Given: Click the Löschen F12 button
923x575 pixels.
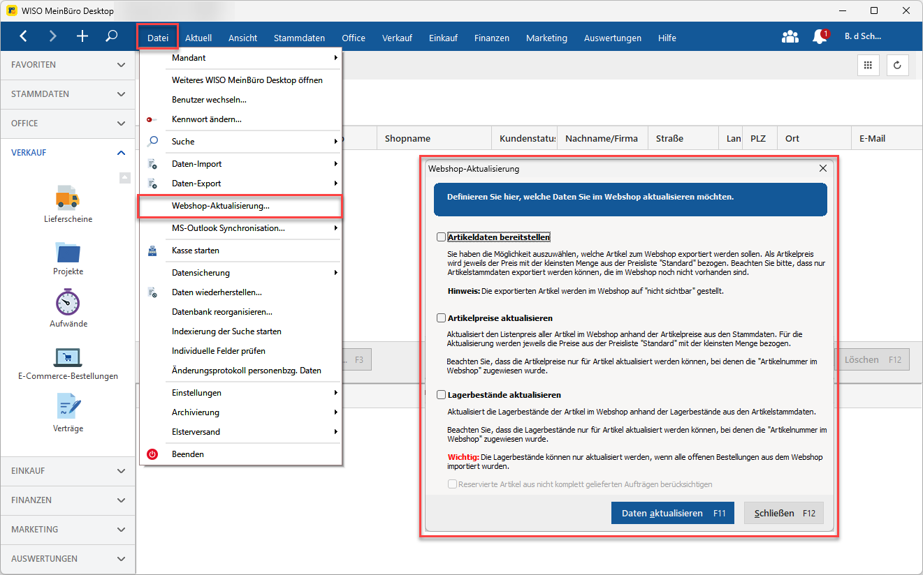Looking at the screenshot, I should pyautogui.click(x=872, y=359).
